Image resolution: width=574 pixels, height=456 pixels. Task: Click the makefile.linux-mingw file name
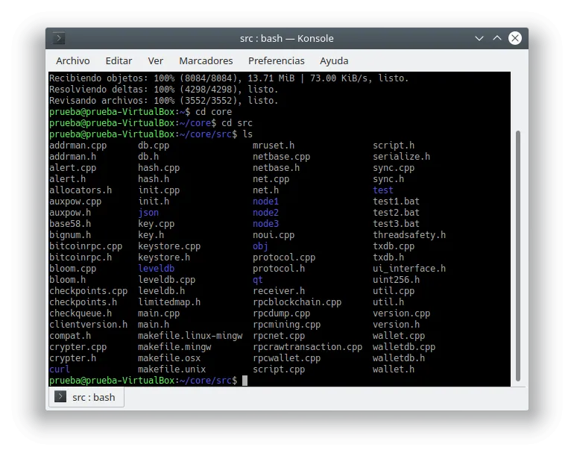pos(190,336)
